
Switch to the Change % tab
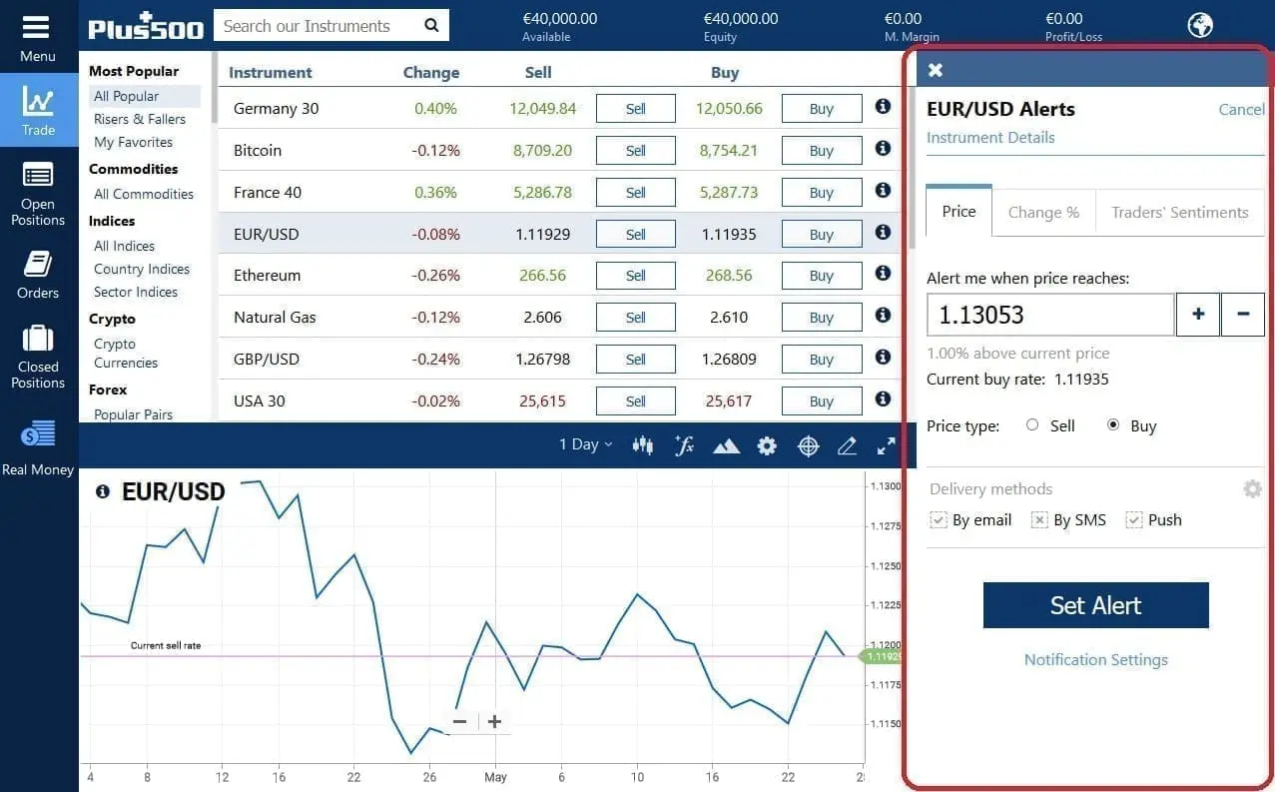[x=1043, y=212]
